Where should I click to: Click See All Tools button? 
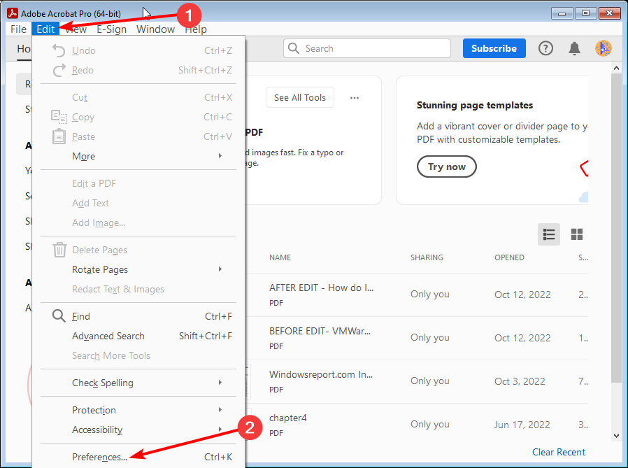300,97
